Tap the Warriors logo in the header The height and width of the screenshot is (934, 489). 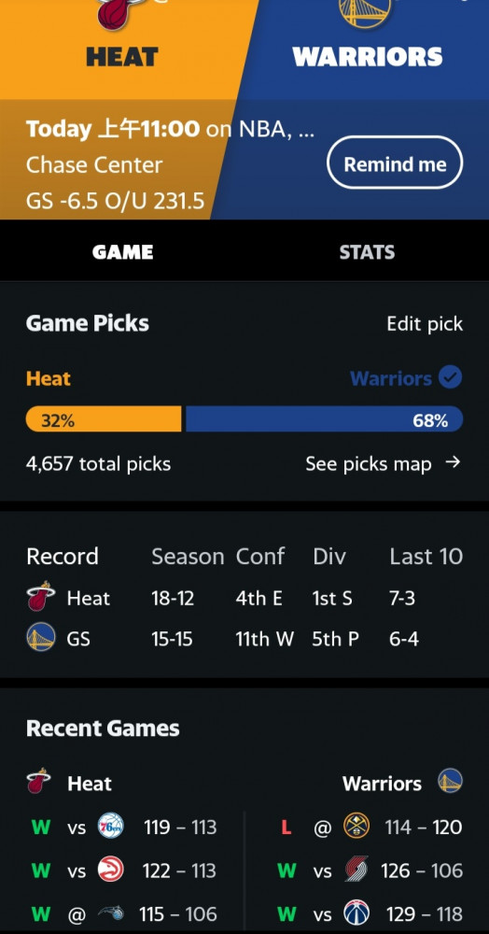coord(365,12)
